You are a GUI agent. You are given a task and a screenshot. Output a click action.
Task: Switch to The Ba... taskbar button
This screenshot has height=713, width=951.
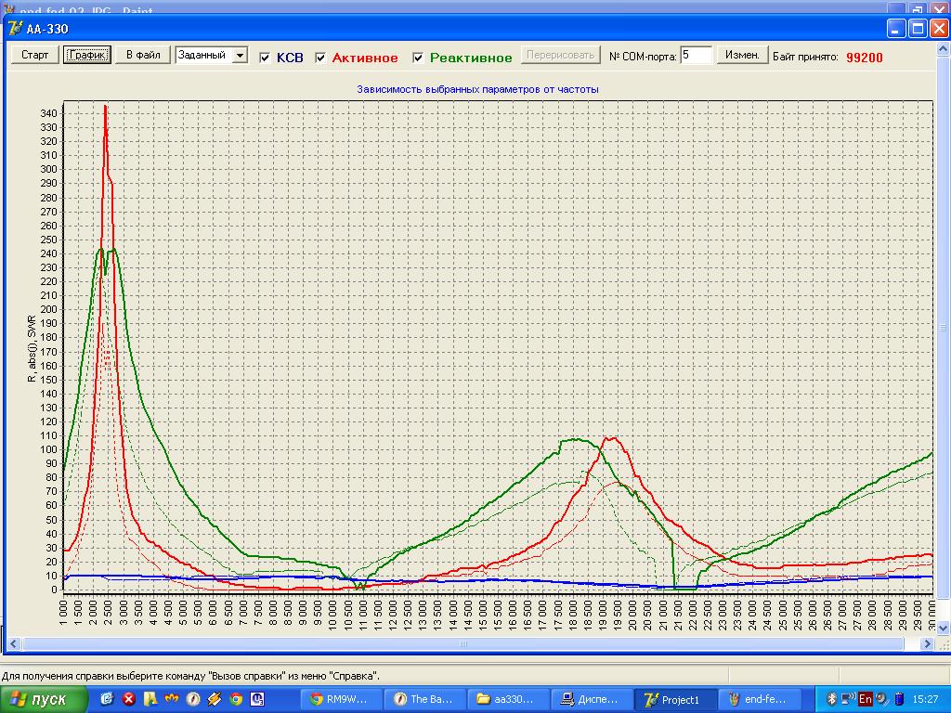427,699
